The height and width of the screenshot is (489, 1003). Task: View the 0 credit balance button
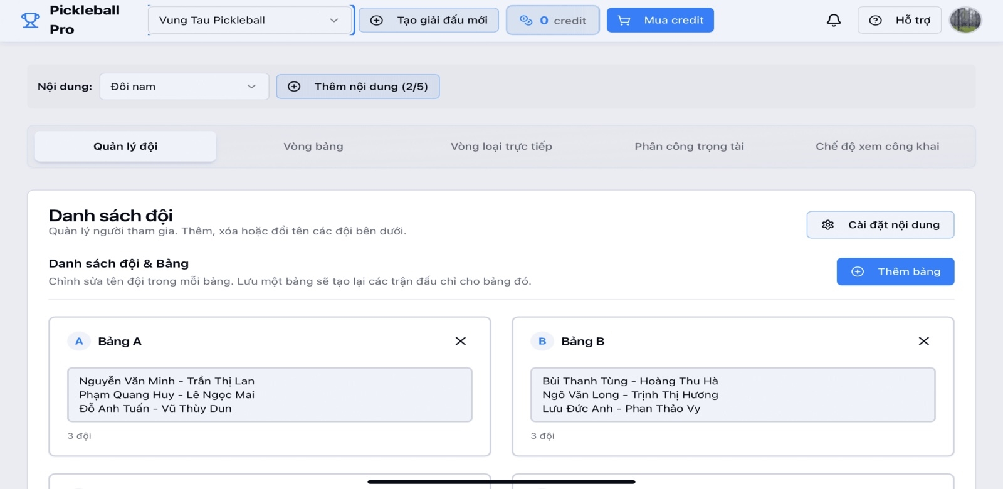[x=553, y=20]
